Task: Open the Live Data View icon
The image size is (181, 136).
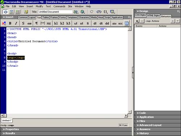Action: (x=26, y=12)
